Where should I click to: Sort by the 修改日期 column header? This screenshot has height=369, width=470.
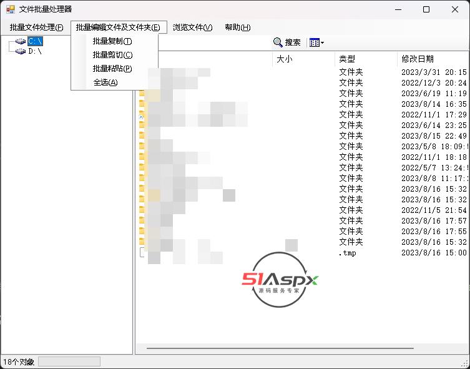433,59
